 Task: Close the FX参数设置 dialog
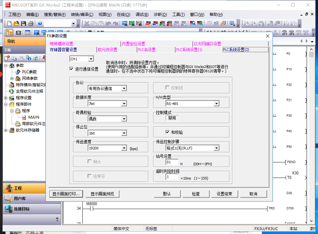(x=267, y=36)
